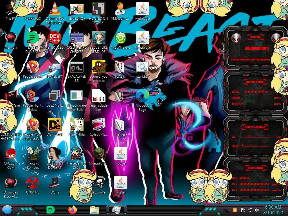This screenshot has height=216, width=288.
Task: Click the Start orb on the taskbar
Action: 7,210
